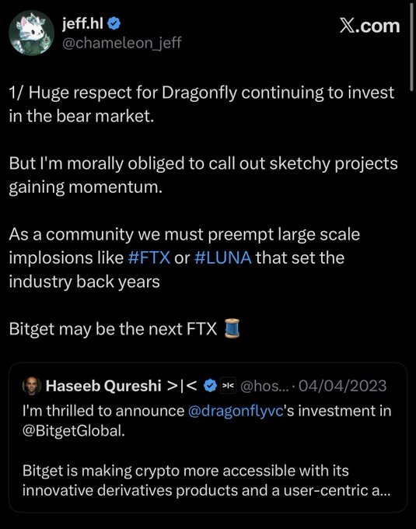Click the 04/04/2023 quote timestamp
The height and width of the screenshot is (529, 416).
(x=342, y=386)
